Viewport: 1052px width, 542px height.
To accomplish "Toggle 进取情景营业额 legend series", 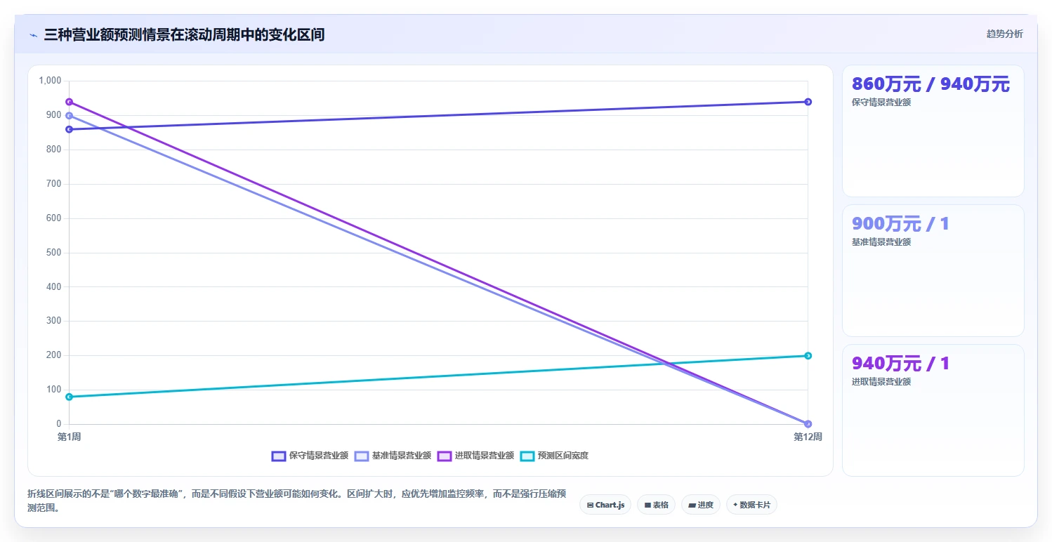I will coord(475,456).
